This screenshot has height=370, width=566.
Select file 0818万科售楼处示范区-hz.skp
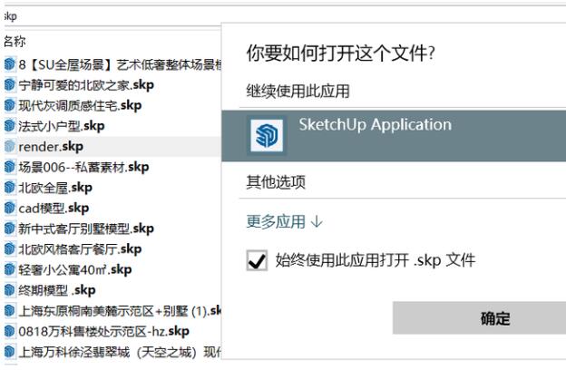coord(104,331)
